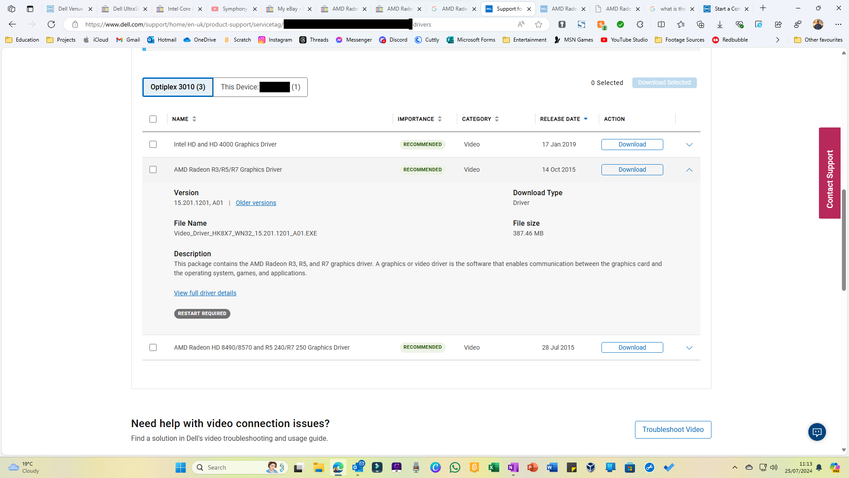This screenshot has width=849, height=478.
Task: Tick the select-all checkbox in table header
Action: 153,119
